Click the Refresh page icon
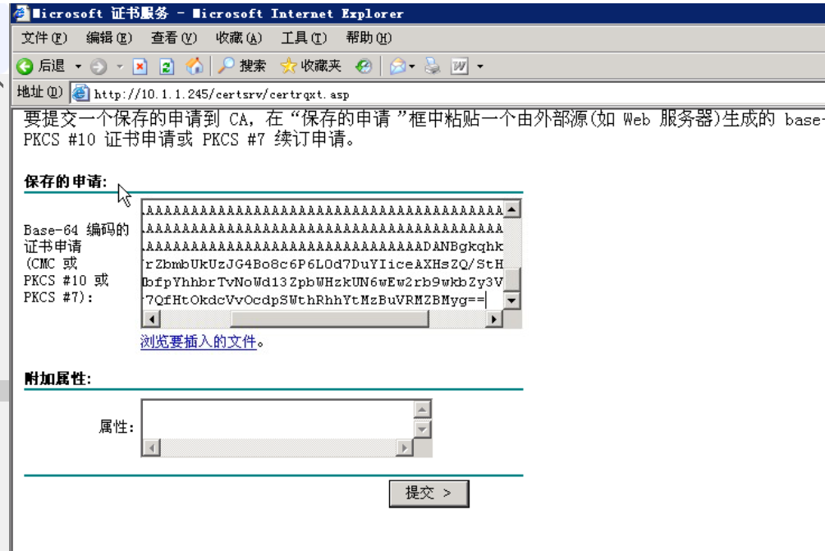The width and height of the screenshot is (825, 551). (x=167, y=67)
